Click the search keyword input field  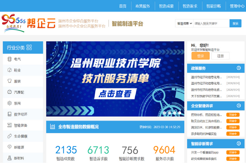point(211,24)
